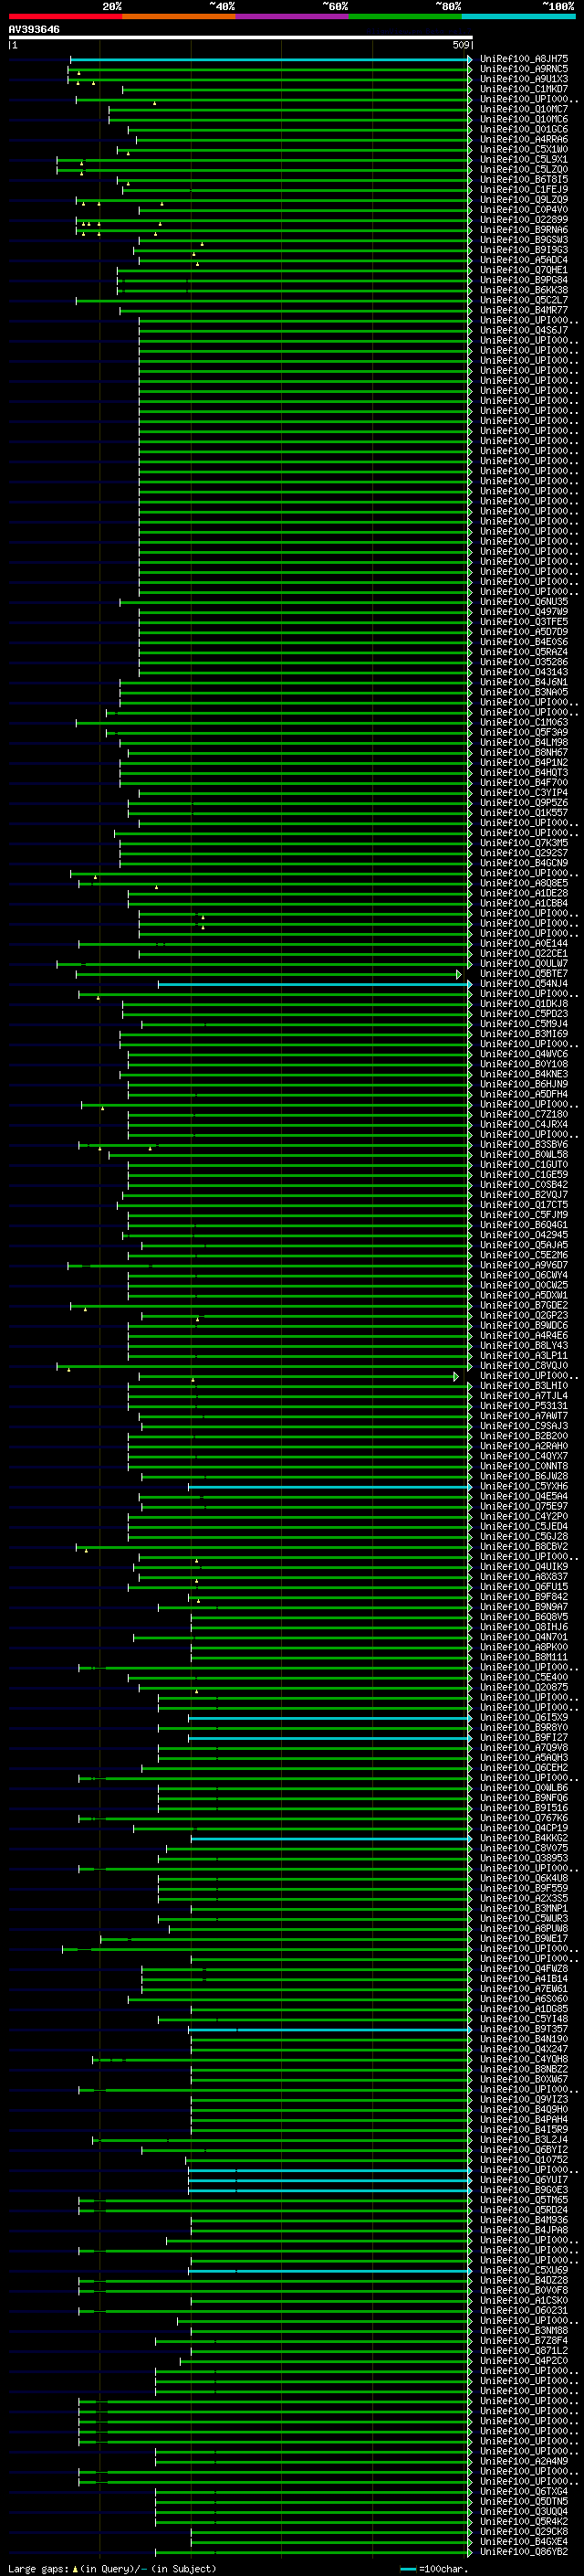Open hit UniRef100_Q10MC7

(x=524, y=109)
